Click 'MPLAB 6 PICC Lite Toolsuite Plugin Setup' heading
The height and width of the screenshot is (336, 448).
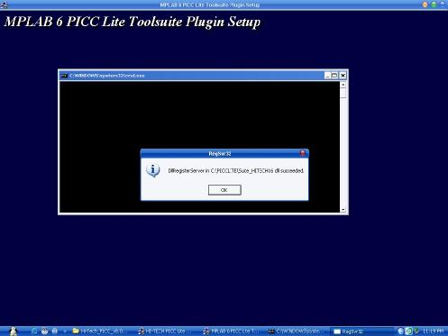133,22
